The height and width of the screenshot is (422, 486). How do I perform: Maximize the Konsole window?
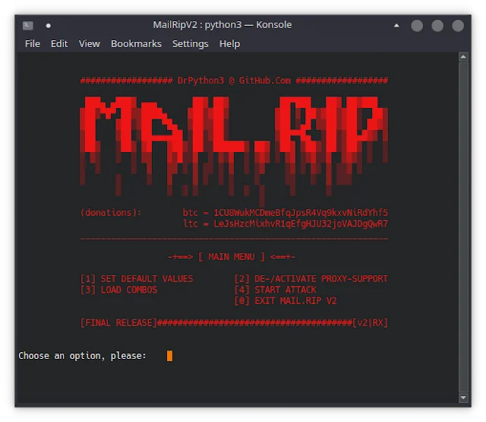439,25
